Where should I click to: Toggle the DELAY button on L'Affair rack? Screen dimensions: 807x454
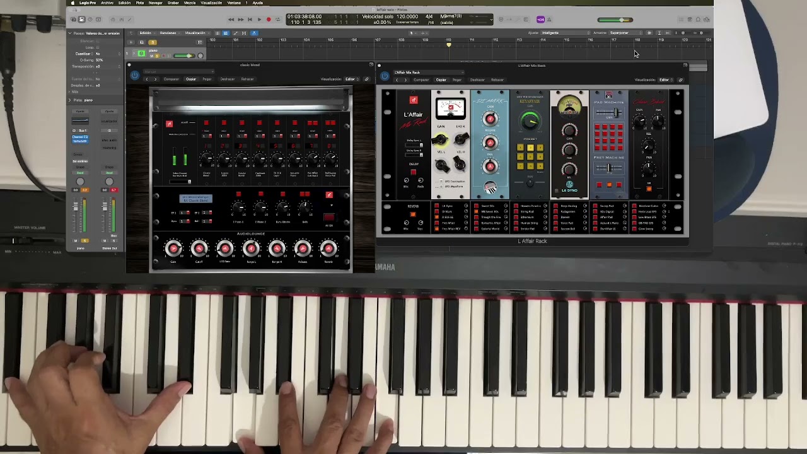[x=414, y=172]
